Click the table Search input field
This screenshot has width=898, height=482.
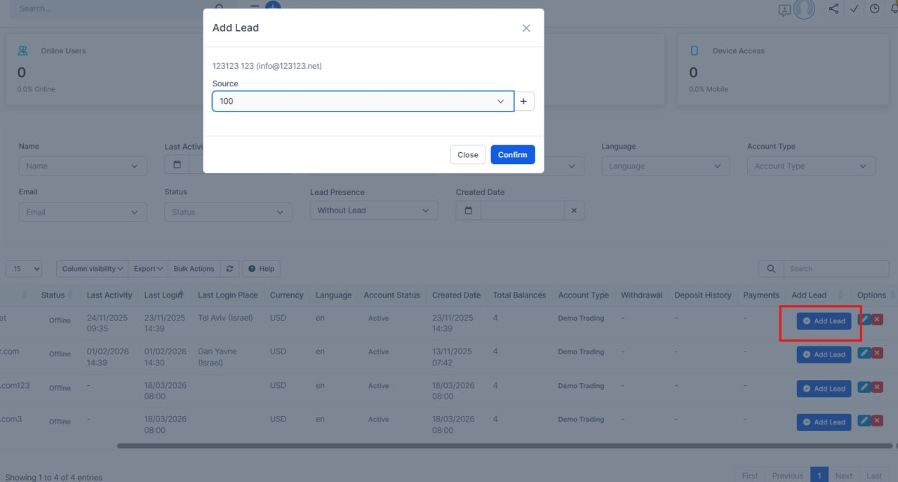pyautogui.click(x=835, y=269)
